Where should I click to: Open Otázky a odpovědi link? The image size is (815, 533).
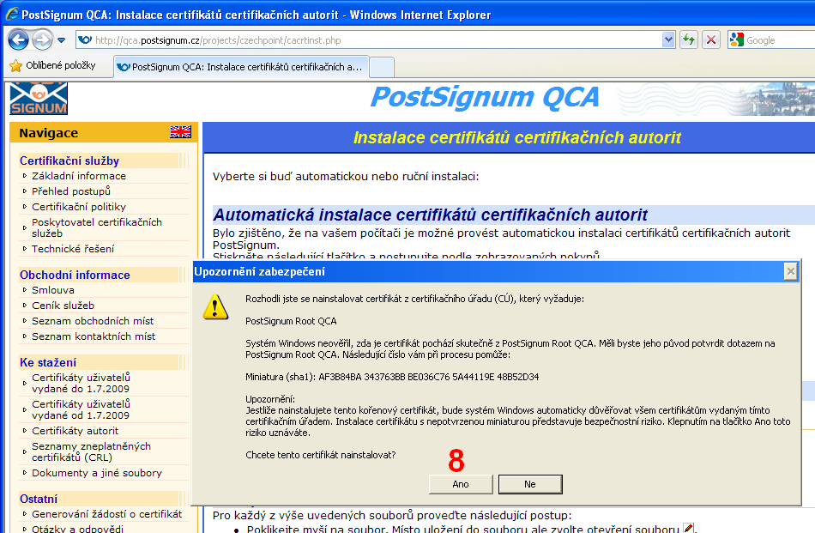click(77, 528)
